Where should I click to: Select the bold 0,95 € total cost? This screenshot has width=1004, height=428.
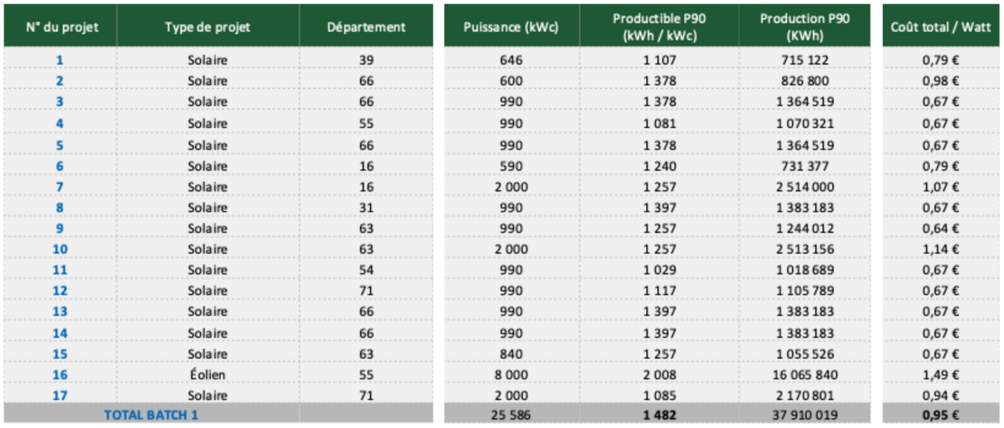coord(941,414)
